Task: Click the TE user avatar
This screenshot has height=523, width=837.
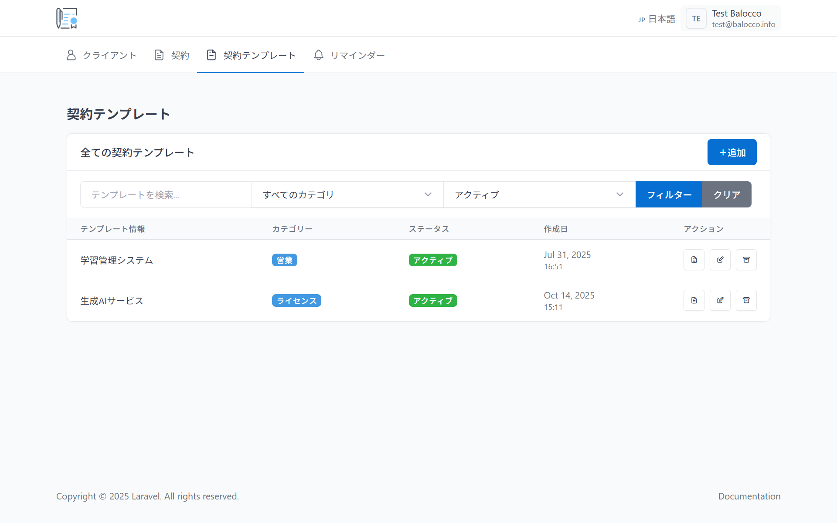Action: (x=696, y=19)
